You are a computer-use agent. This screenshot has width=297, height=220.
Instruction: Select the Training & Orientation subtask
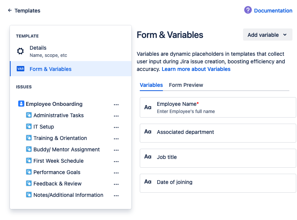(x=60, y=138)
